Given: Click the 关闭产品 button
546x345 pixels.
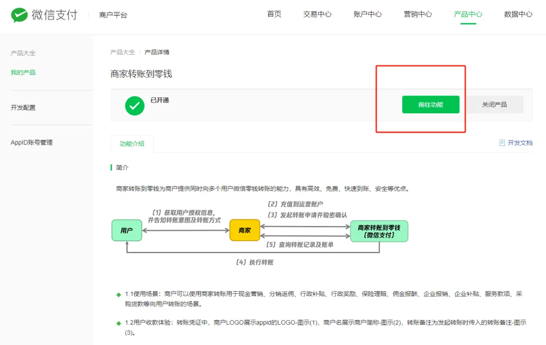Looking at the screenshot, I should [x=494, y=104].
